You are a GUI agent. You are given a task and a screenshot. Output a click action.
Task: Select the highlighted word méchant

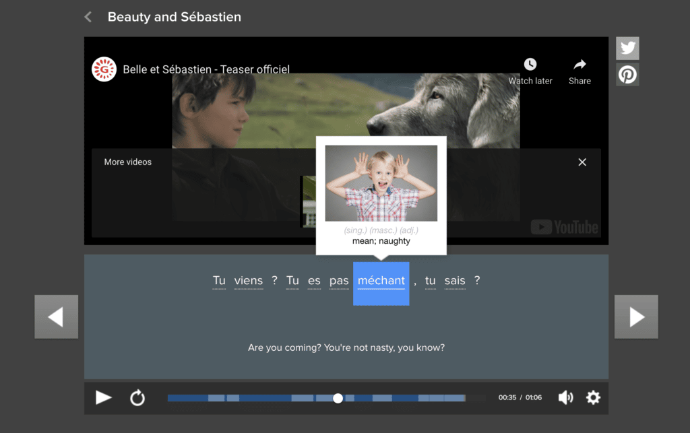pyautogui.click(x=381, y=281)
